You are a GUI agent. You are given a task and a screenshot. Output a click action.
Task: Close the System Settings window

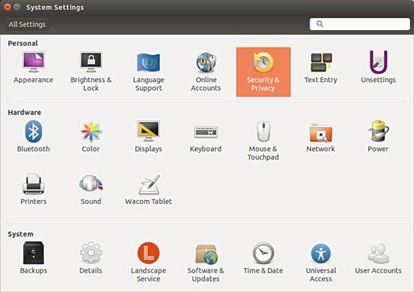(8, 7)
